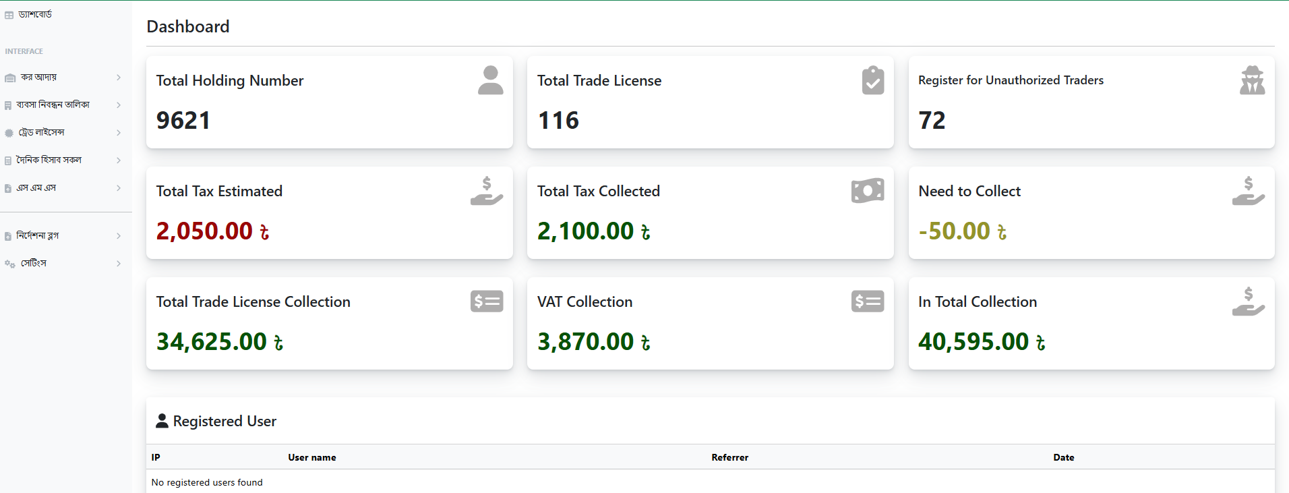Click the Registered User person icon

coord(162,420)
